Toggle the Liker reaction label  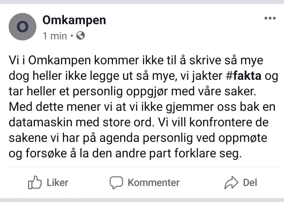pyautogui.click(x=57, y=182)
